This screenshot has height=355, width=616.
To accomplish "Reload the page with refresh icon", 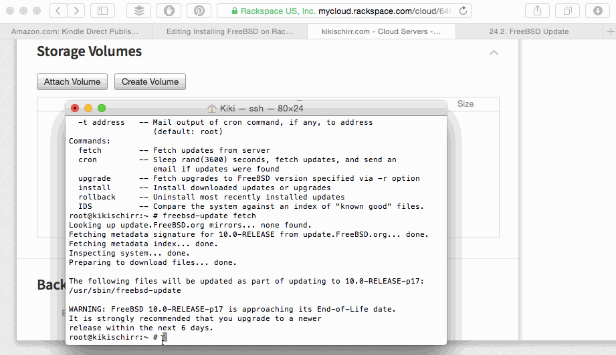I will pyautogui.click(x=464, y=11).
